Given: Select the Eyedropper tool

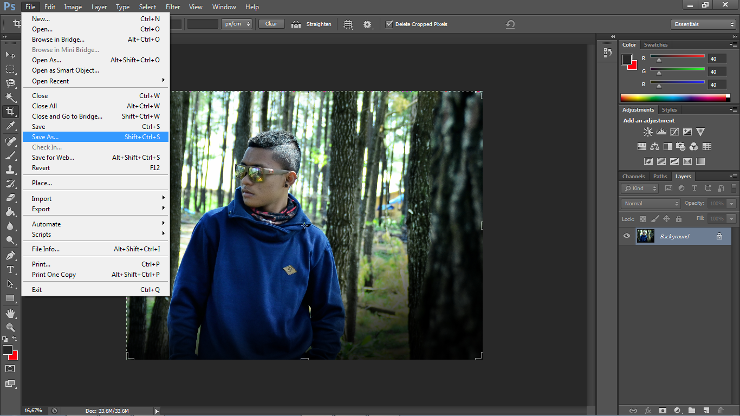Looking at the screenshot, I should click(x=10, y=126).
